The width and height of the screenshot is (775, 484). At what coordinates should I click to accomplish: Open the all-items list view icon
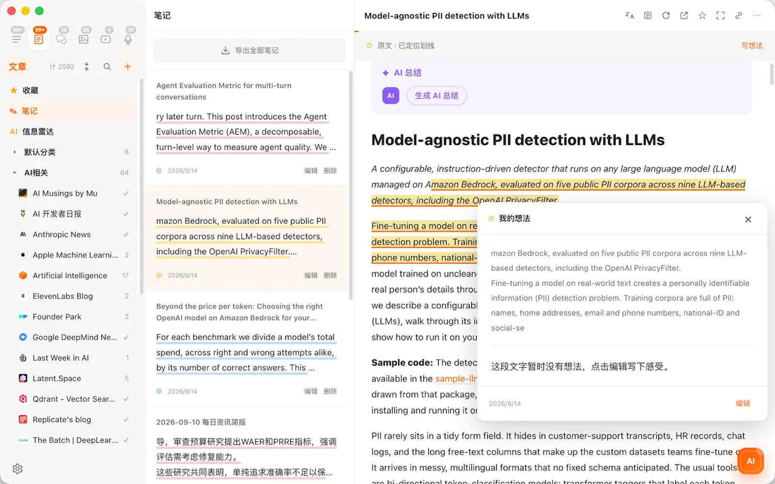pos(16,39)
